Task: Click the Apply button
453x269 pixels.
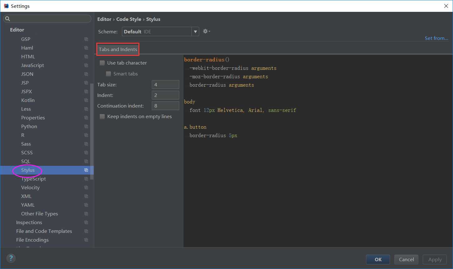Action: coord(435,259)
